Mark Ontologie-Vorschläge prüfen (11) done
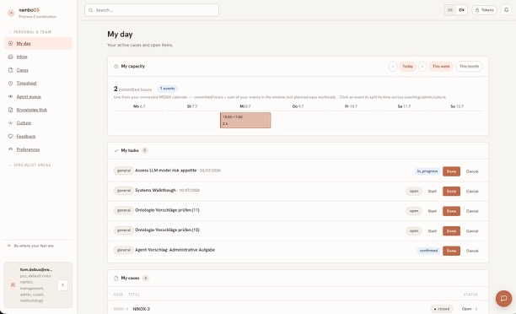This screenshot has width=516, height=314. tap(451, 211)
